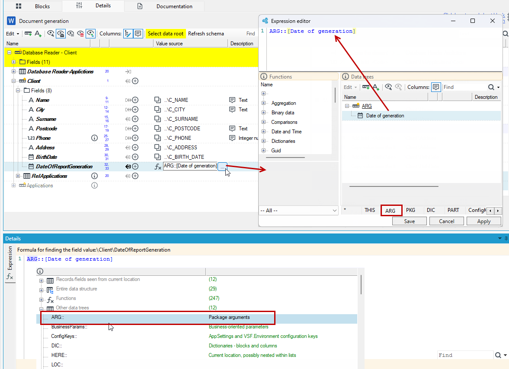The image size is (509, 369).
Task: Toggle the description column button in main toolbar
Action: (138, 33)
